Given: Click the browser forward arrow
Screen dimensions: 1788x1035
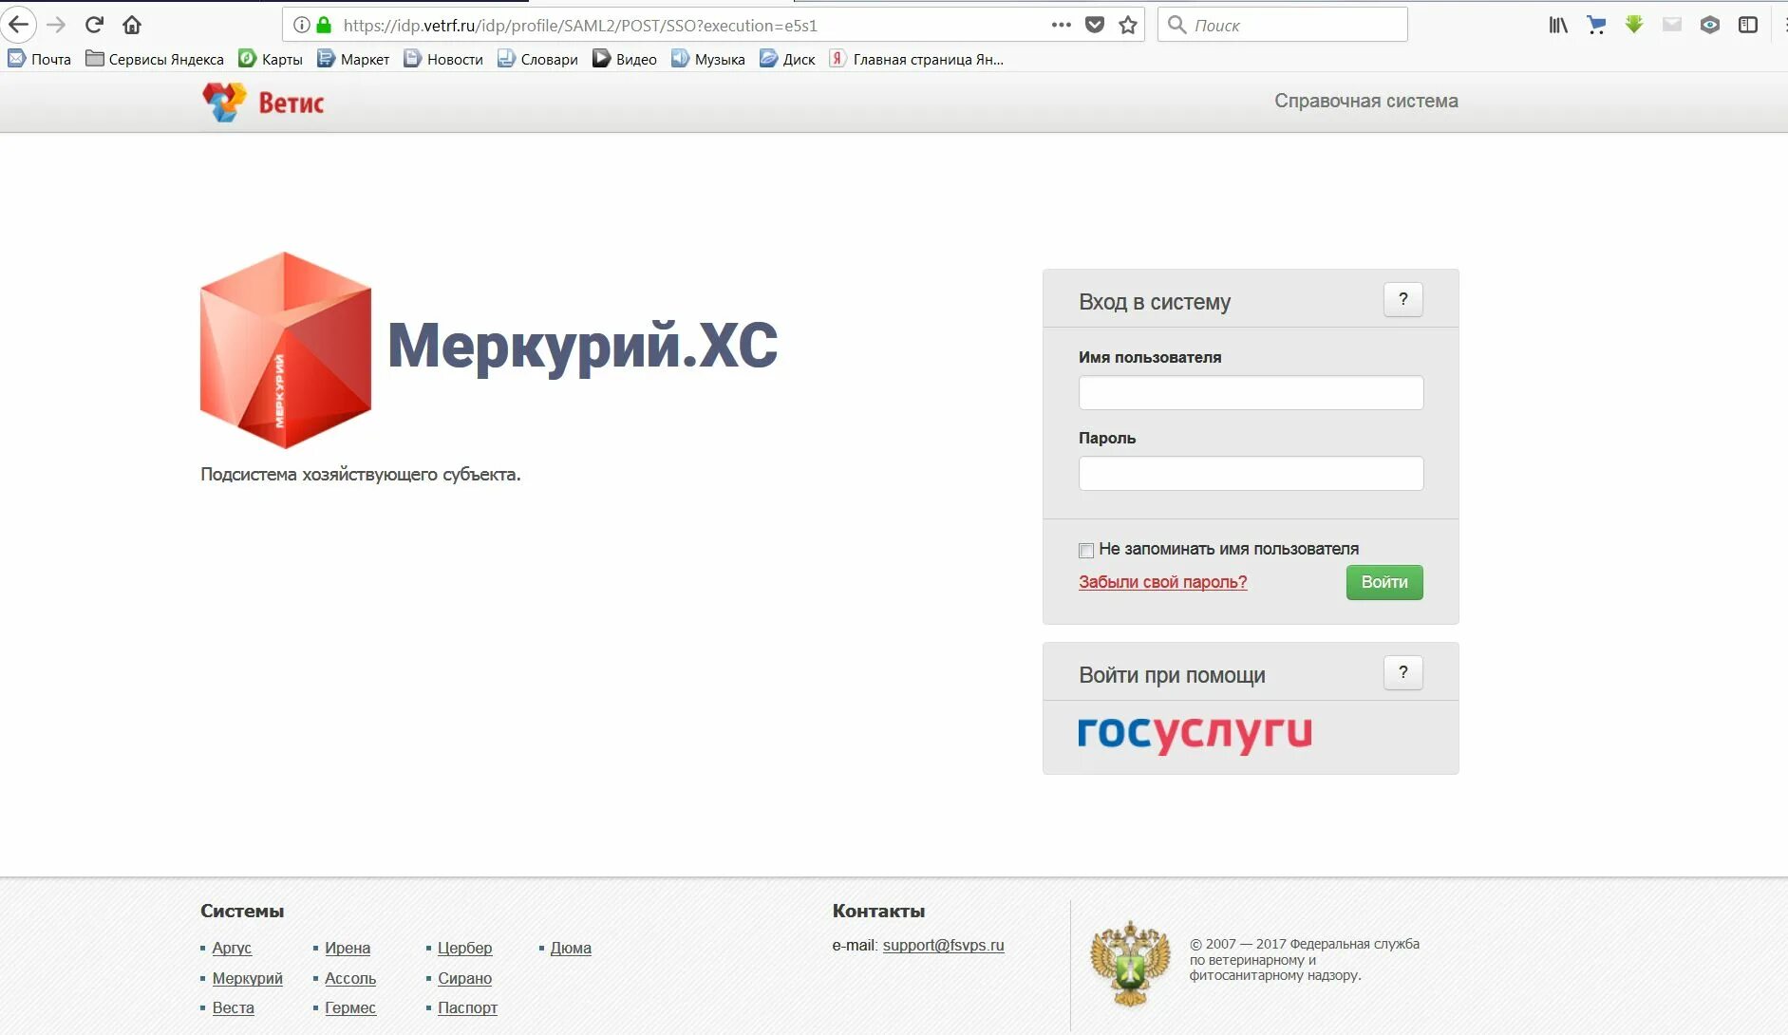Looking at the screenshot, I should [x=56, y=25].
